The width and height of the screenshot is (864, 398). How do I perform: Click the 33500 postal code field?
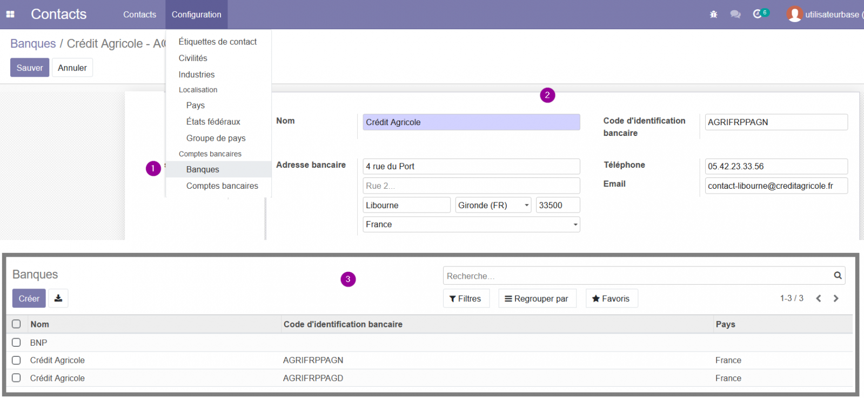[558, 205]
